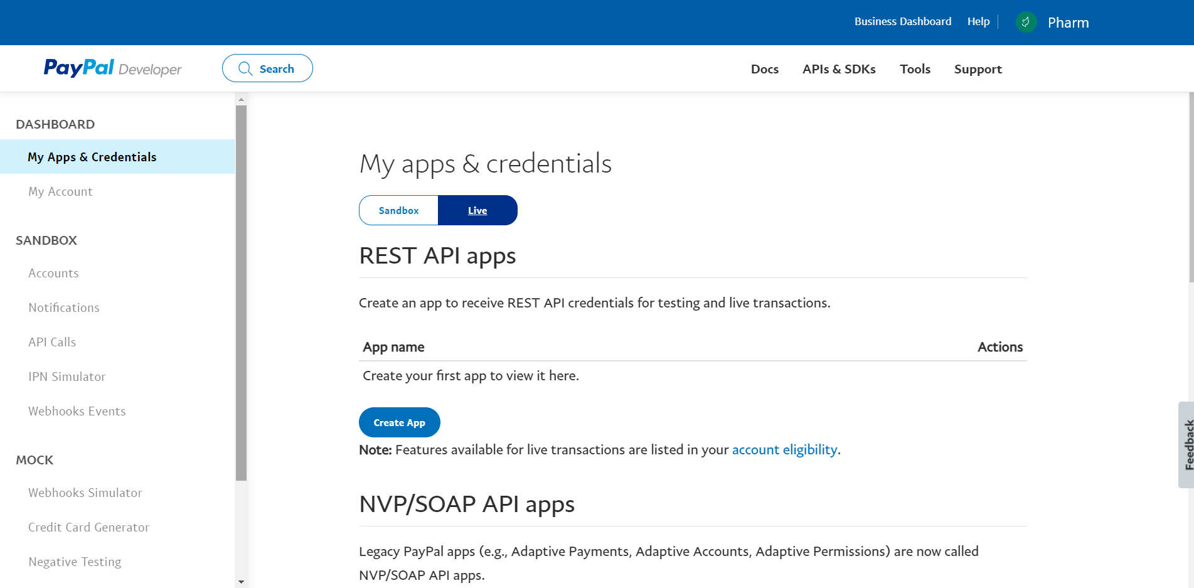
Task: Open the Pharm account menu
Action: pyautogui.click(x=1068, y=23)
